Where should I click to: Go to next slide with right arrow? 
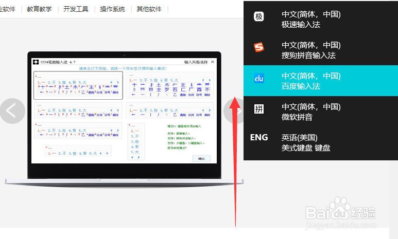click(234, 111)
